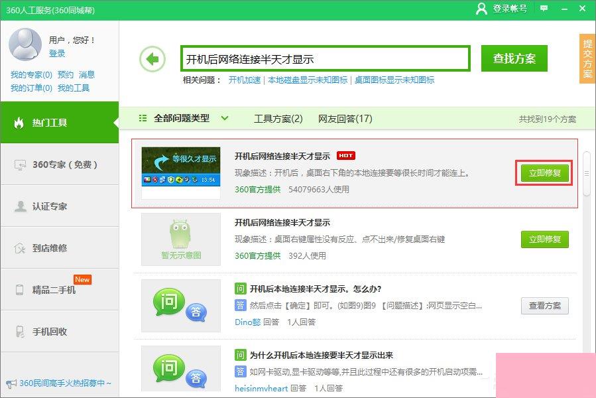Click the green 问 icon of 为什么开机后本地连接
The image size is (596, 398).
pyautogui.click(x=240, y=355)
